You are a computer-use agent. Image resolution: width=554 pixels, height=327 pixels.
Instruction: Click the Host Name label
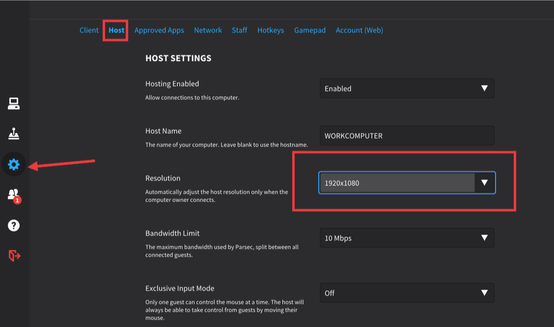coord(163,131)
